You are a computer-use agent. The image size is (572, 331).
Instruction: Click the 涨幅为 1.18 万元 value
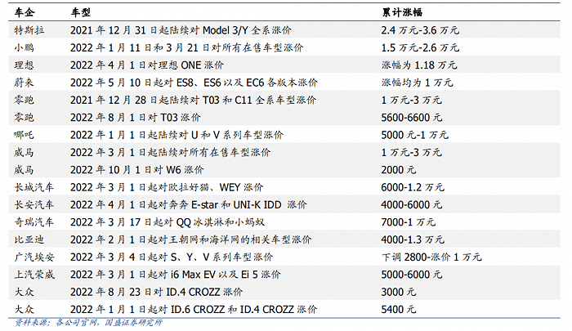[x=419, y=65]
